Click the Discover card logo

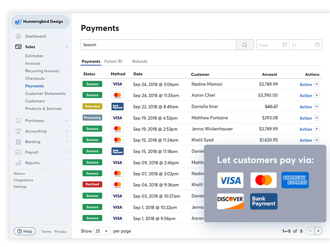230,201
